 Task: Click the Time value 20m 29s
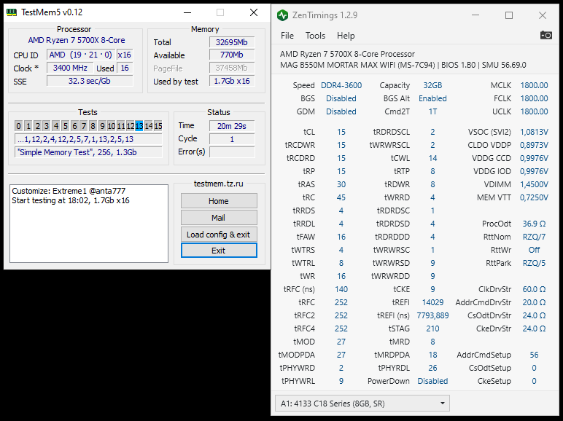tap(232, 126)
